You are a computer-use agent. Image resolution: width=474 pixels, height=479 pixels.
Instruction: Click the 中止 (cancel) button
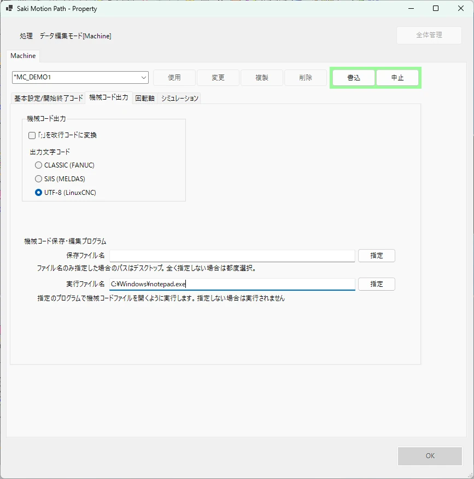coord(397,78)
